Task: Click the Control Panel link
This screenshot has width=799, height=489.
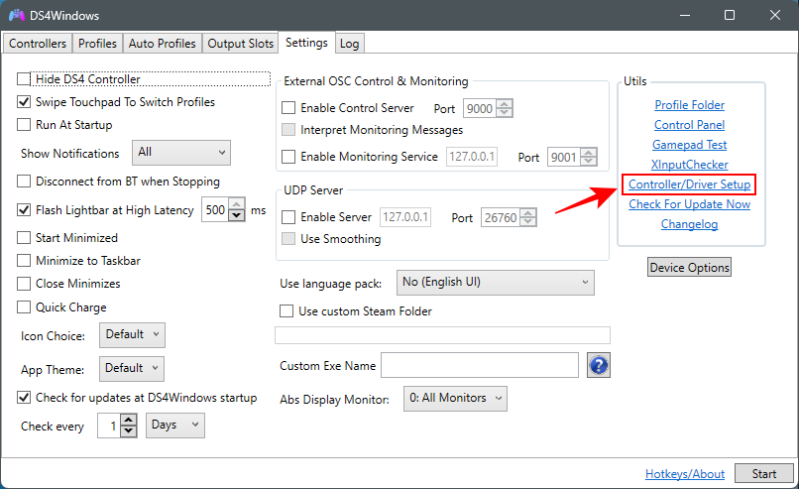Action: (x=689, y=125)
